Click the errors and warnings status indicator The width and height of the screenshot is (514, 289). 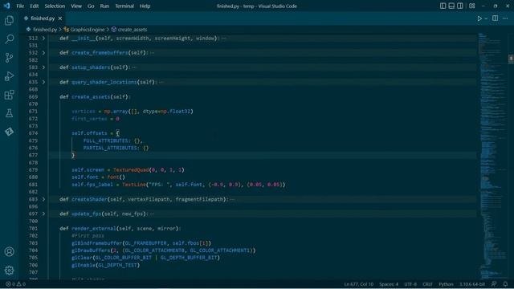coord(16,284)
